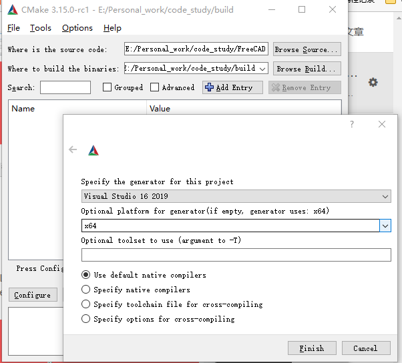Open the Options menu

(77, 27)
